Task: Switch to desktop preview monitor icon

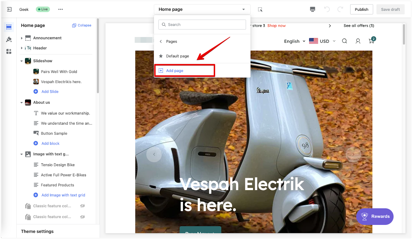Action: 312,10
